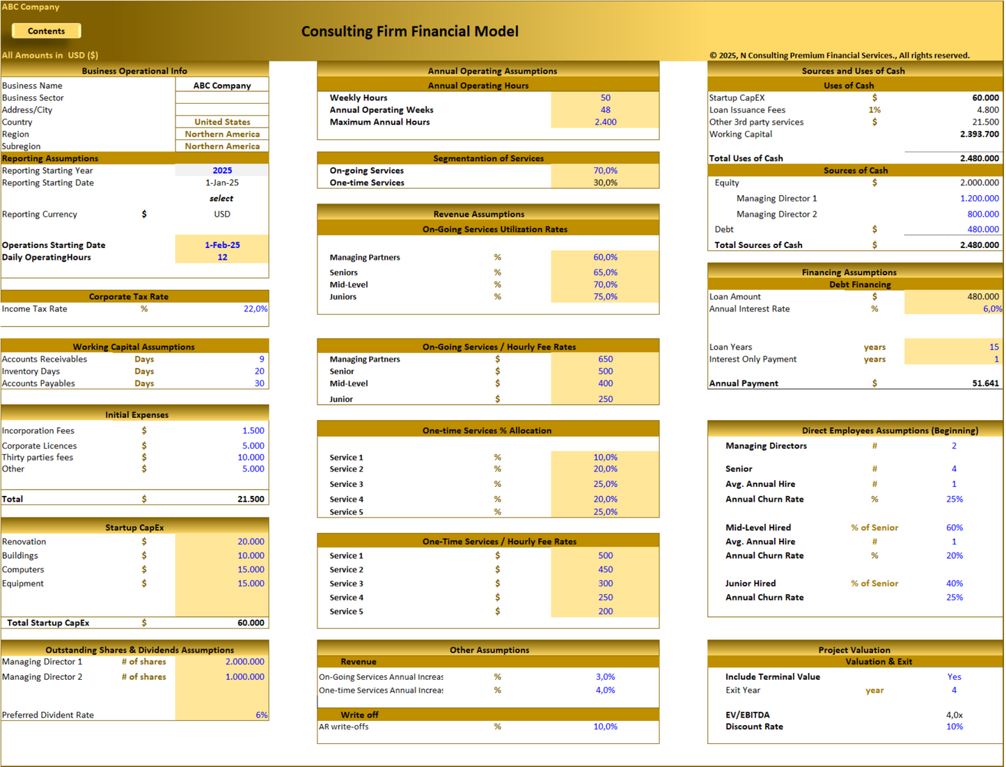Select Managing Partners utilization rate 60,0%

tap(605, 258)
